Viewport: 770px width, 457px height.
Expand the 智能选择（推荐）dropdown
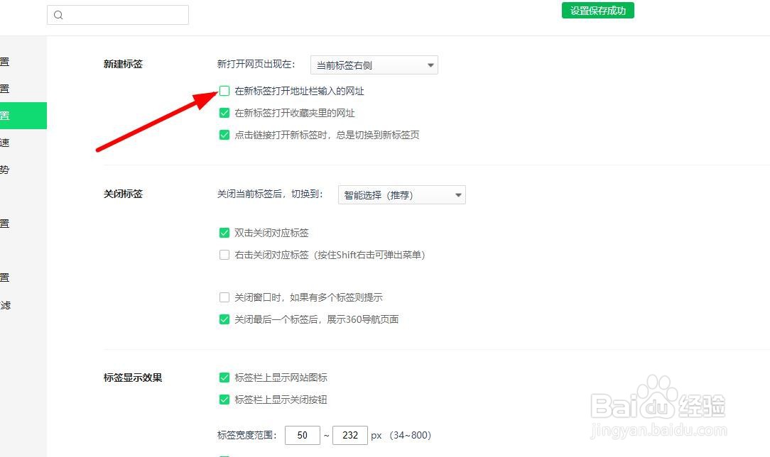tap(402, 194)
